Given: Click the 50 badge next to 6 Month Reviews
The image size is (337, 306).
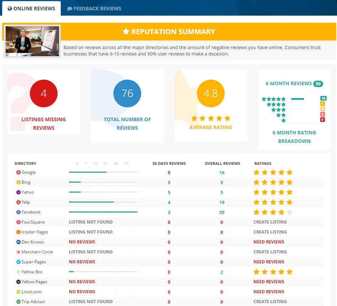Looking at the screenshot, I should point(318,84).
